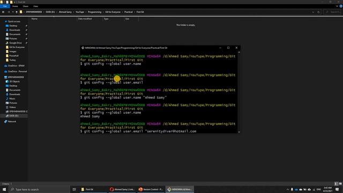Open the clock and date flyout

coord(327,189)
